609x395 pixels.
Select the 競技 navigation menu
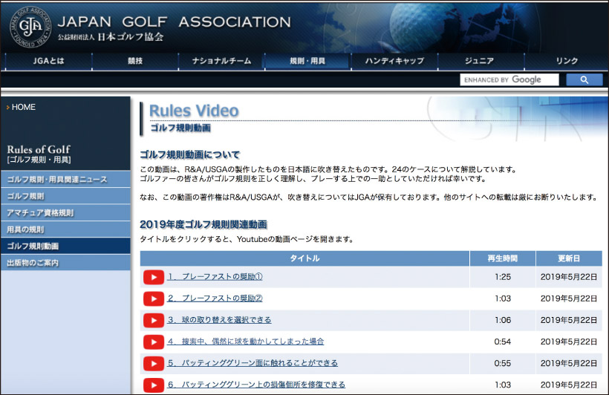pyautogui.click(x=134, y=61)
